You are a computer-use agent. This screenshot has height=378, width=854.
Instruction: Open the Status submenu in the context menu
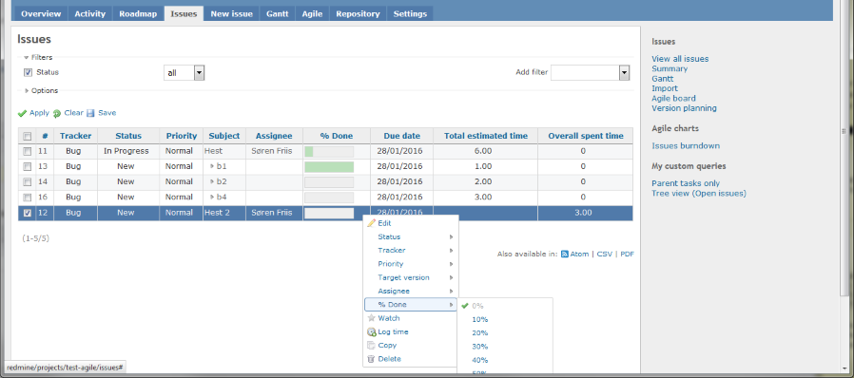411,236
